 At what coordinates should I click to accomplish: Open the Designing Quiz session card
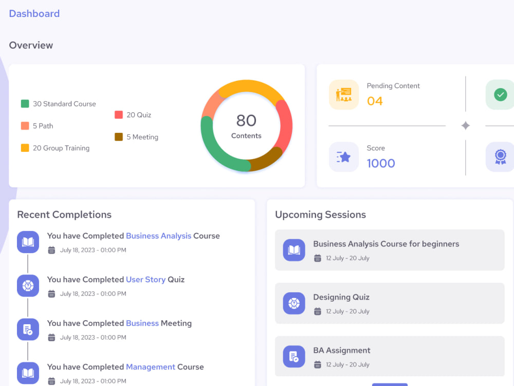tap(390, 303)
